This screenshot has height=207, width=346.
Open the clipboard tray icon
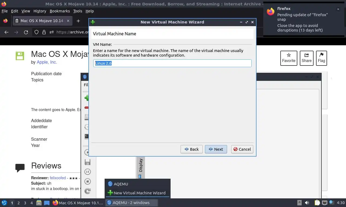click(317, 203)
